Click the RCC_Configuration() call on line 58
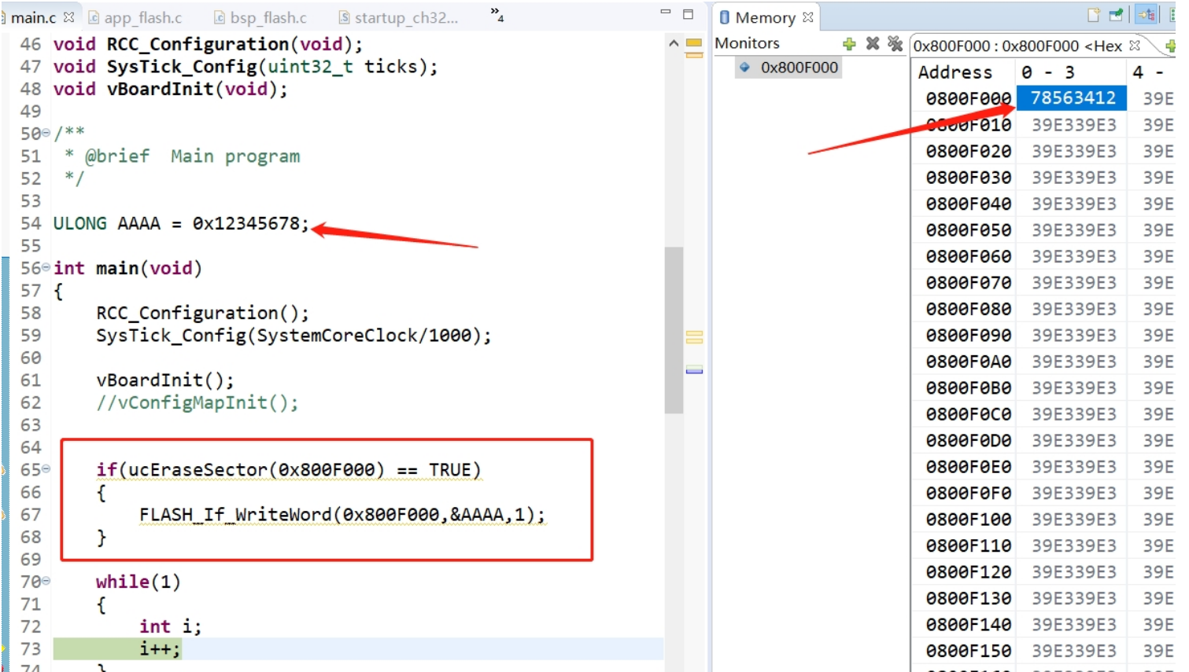This screenshot has width=1189, height=672. coord(202,313)
